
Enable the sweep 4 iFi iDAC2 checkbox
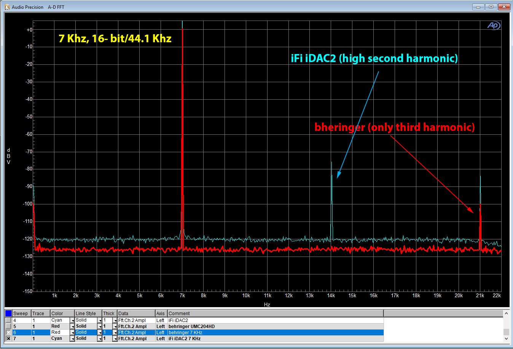[8, 320]
